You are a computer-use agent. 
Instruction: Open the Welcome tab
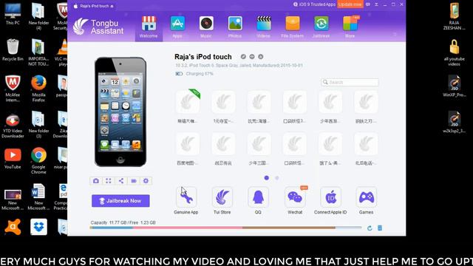(149, 27)
